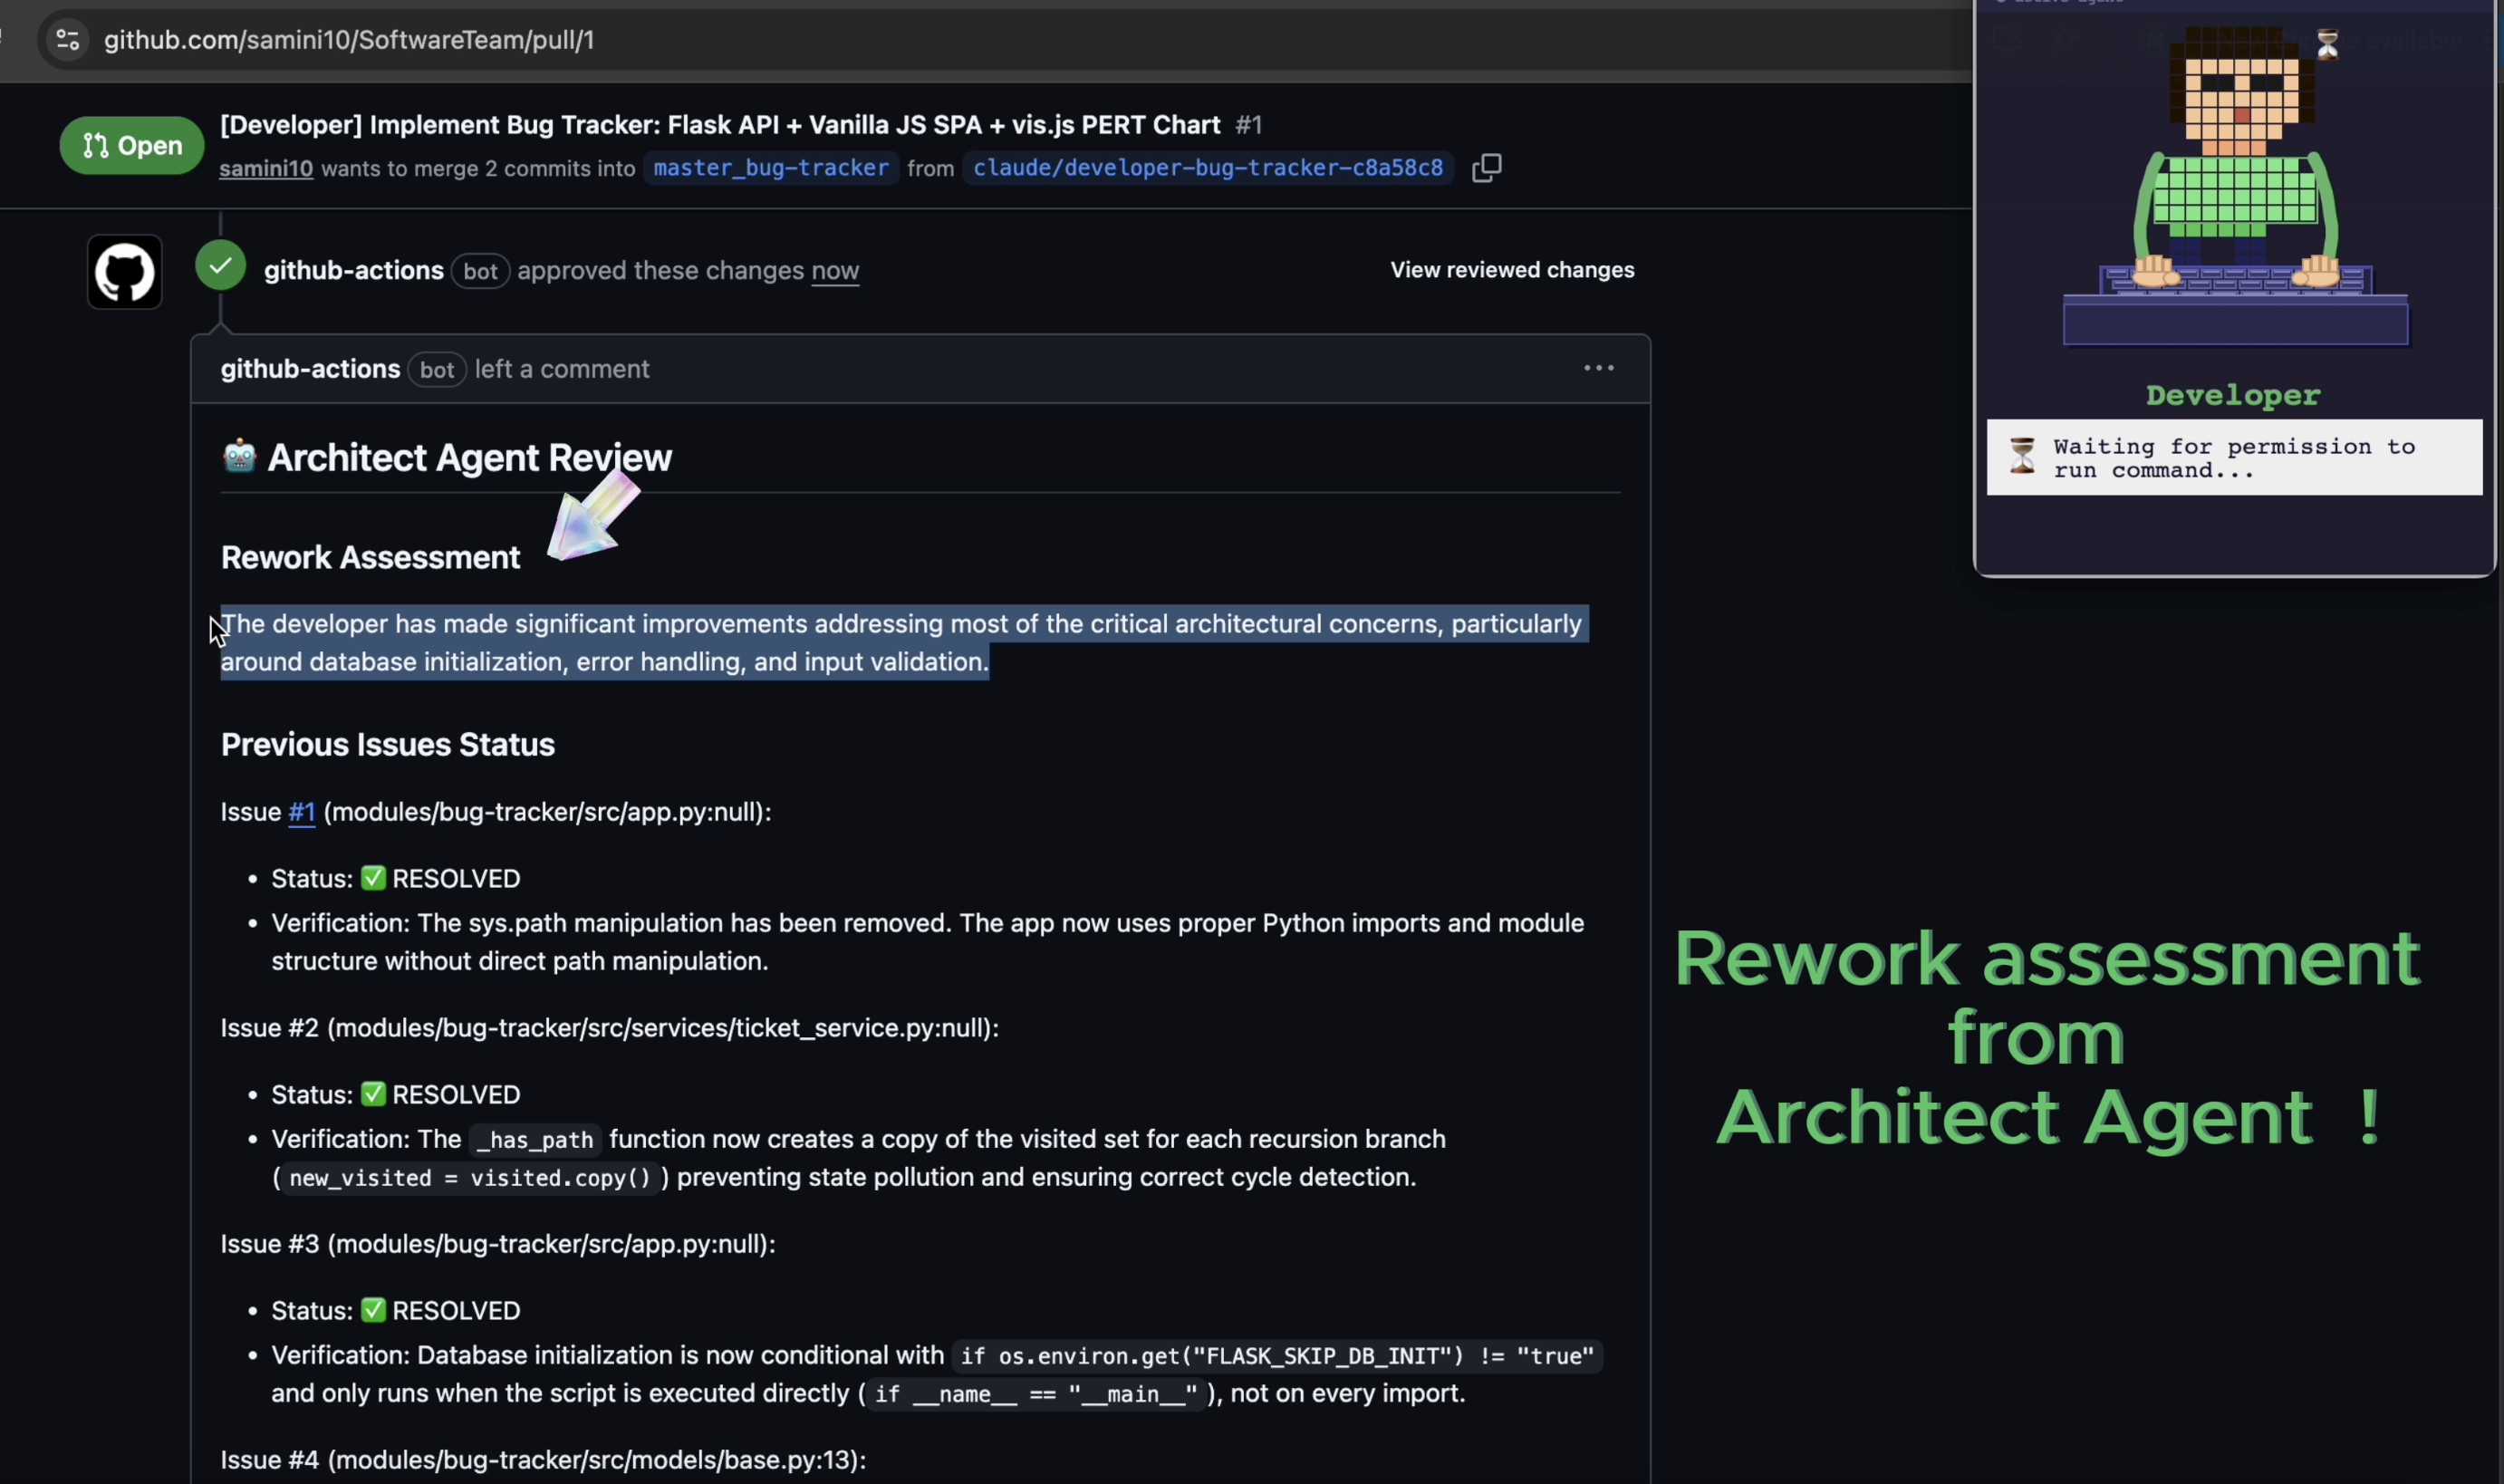
Task: Click the pull request title text
Action: [720, 125]
